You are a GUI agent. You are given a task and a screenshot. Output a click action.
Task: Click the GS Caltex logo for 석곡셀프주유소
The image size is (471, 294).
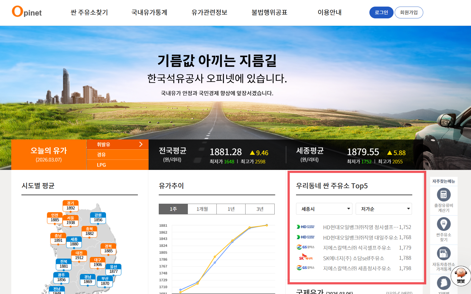[x=305, y=247]
